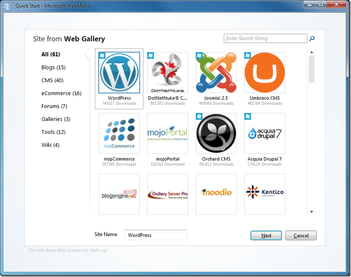
Task: Close the Quick Start window
Action: [337, 4]
